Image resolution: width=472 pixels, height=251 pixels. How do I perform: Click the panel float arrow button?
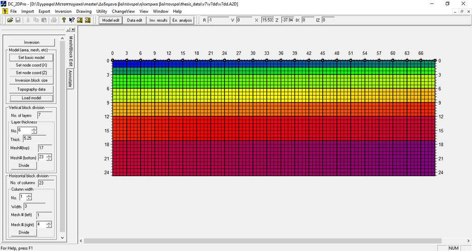coord(68,29)
